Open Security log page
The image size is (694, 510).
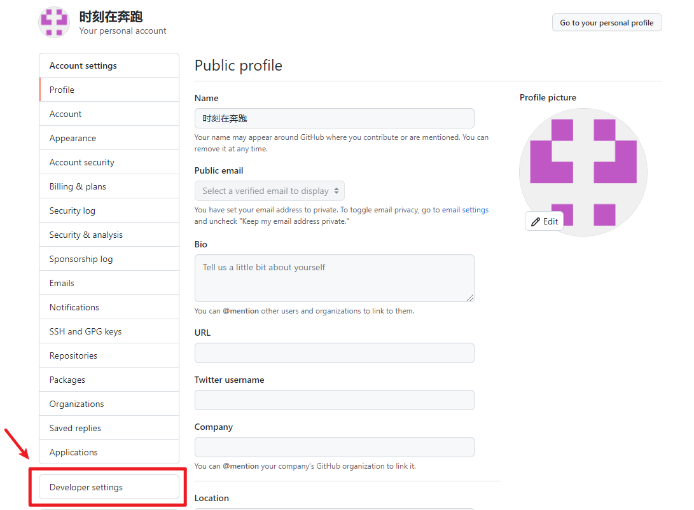click(x=109, y=210)
